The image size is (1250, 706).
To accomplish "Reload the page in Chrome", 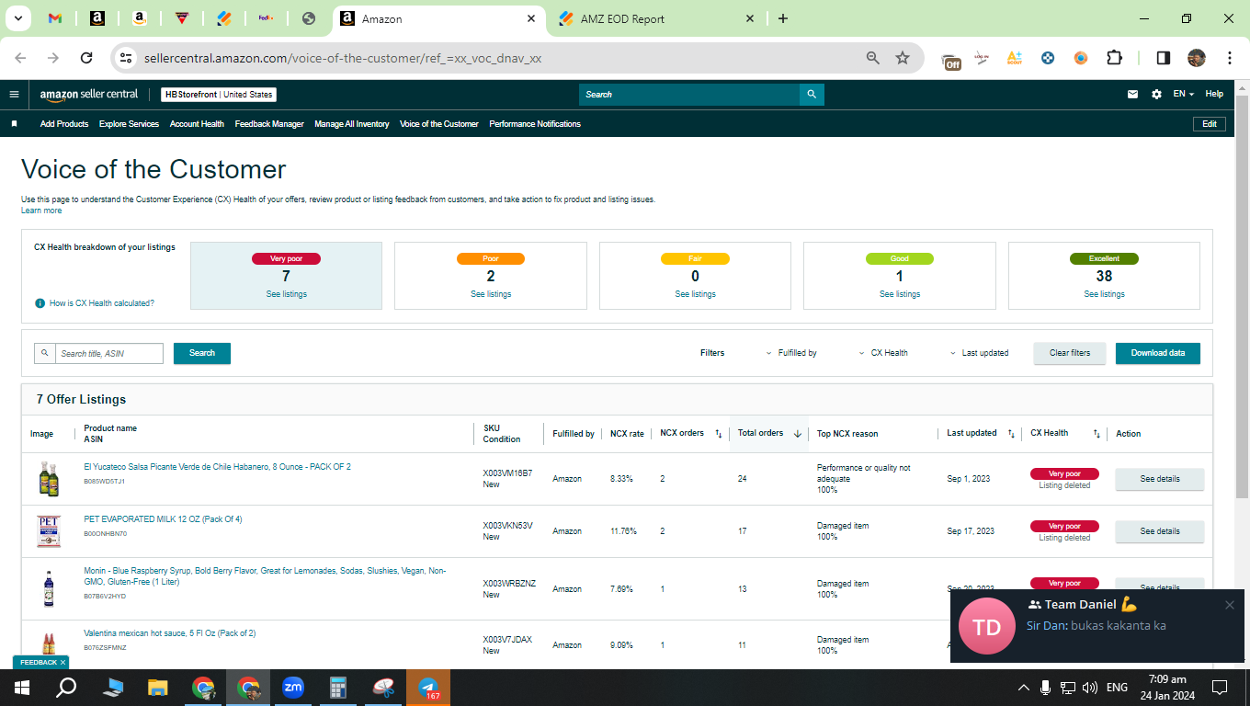I will tap(86, 58).
